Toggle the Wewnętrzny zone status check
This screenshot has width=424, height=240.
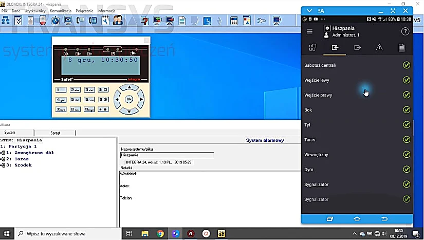[x=407, y=154]
